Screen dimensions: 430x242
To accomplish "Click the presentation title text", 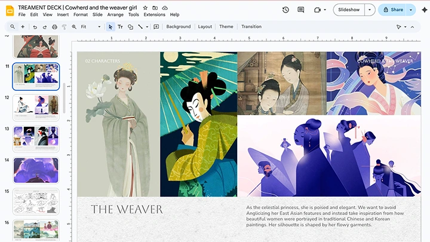I will (78, 8).
